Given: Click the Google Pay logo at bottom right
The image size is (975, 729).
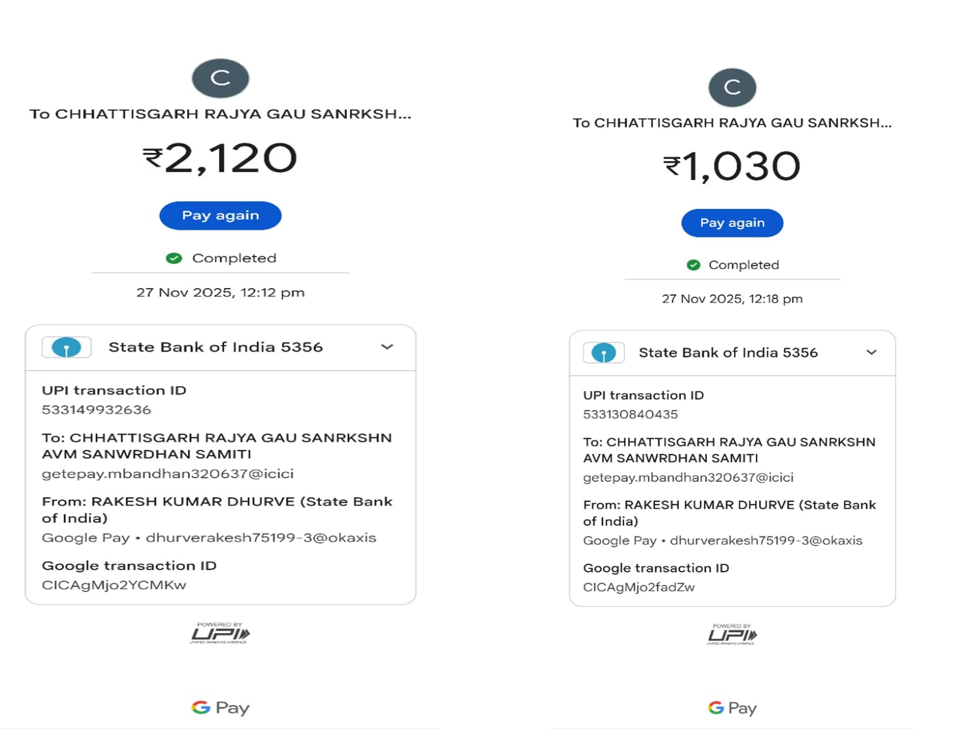Looking at the screenshot, I should [x=732, y=708].
